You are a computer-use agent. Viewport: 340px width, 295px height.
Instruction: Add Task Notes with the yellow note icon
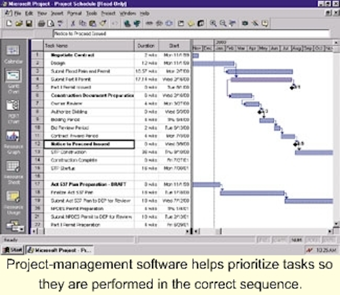click(x=191, y=23)
